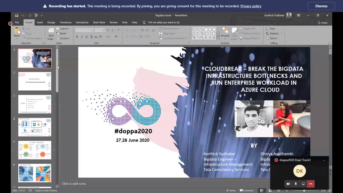
Task: Open the Privacy policy link
Action: pos(251,6)
